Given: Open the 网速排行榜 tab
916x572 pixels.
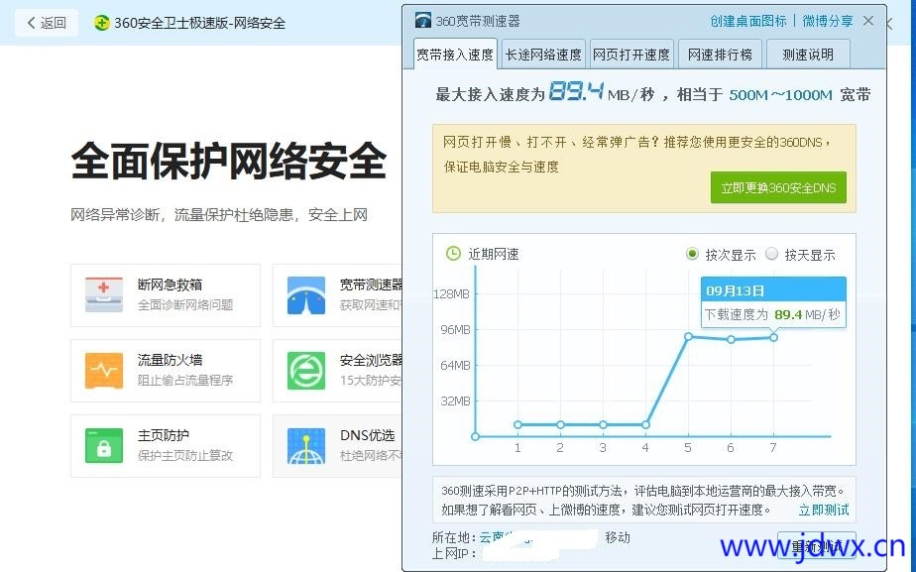Looking at the screenshot, I should click(x=720, y=55).
